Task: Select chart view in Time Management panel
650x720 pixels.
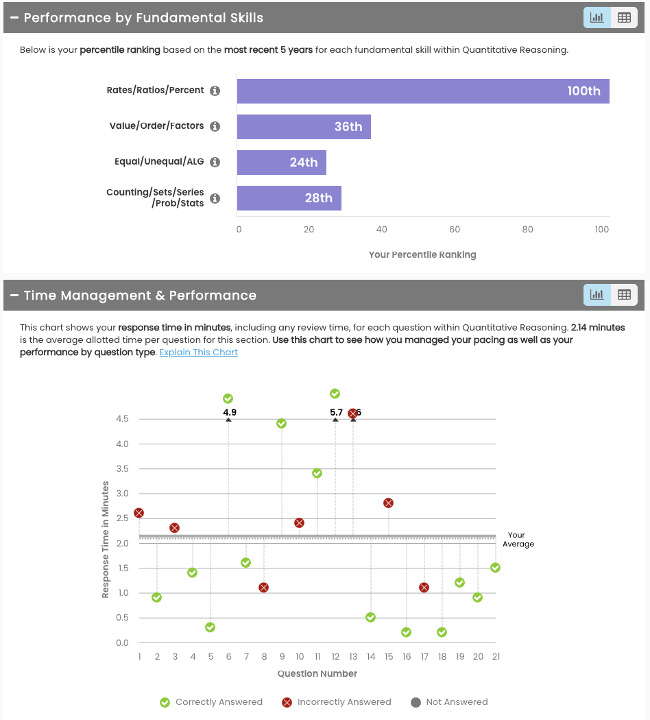Action: (x=597, y=295)
